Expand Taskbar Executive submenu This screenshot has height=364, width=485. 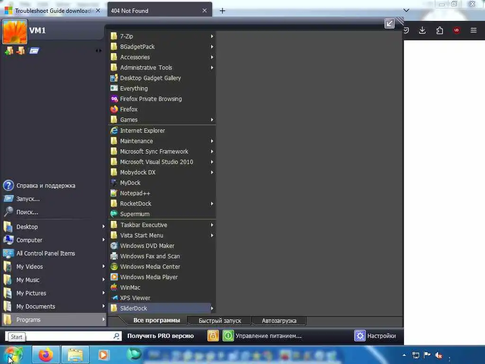[x=212, y=225]
